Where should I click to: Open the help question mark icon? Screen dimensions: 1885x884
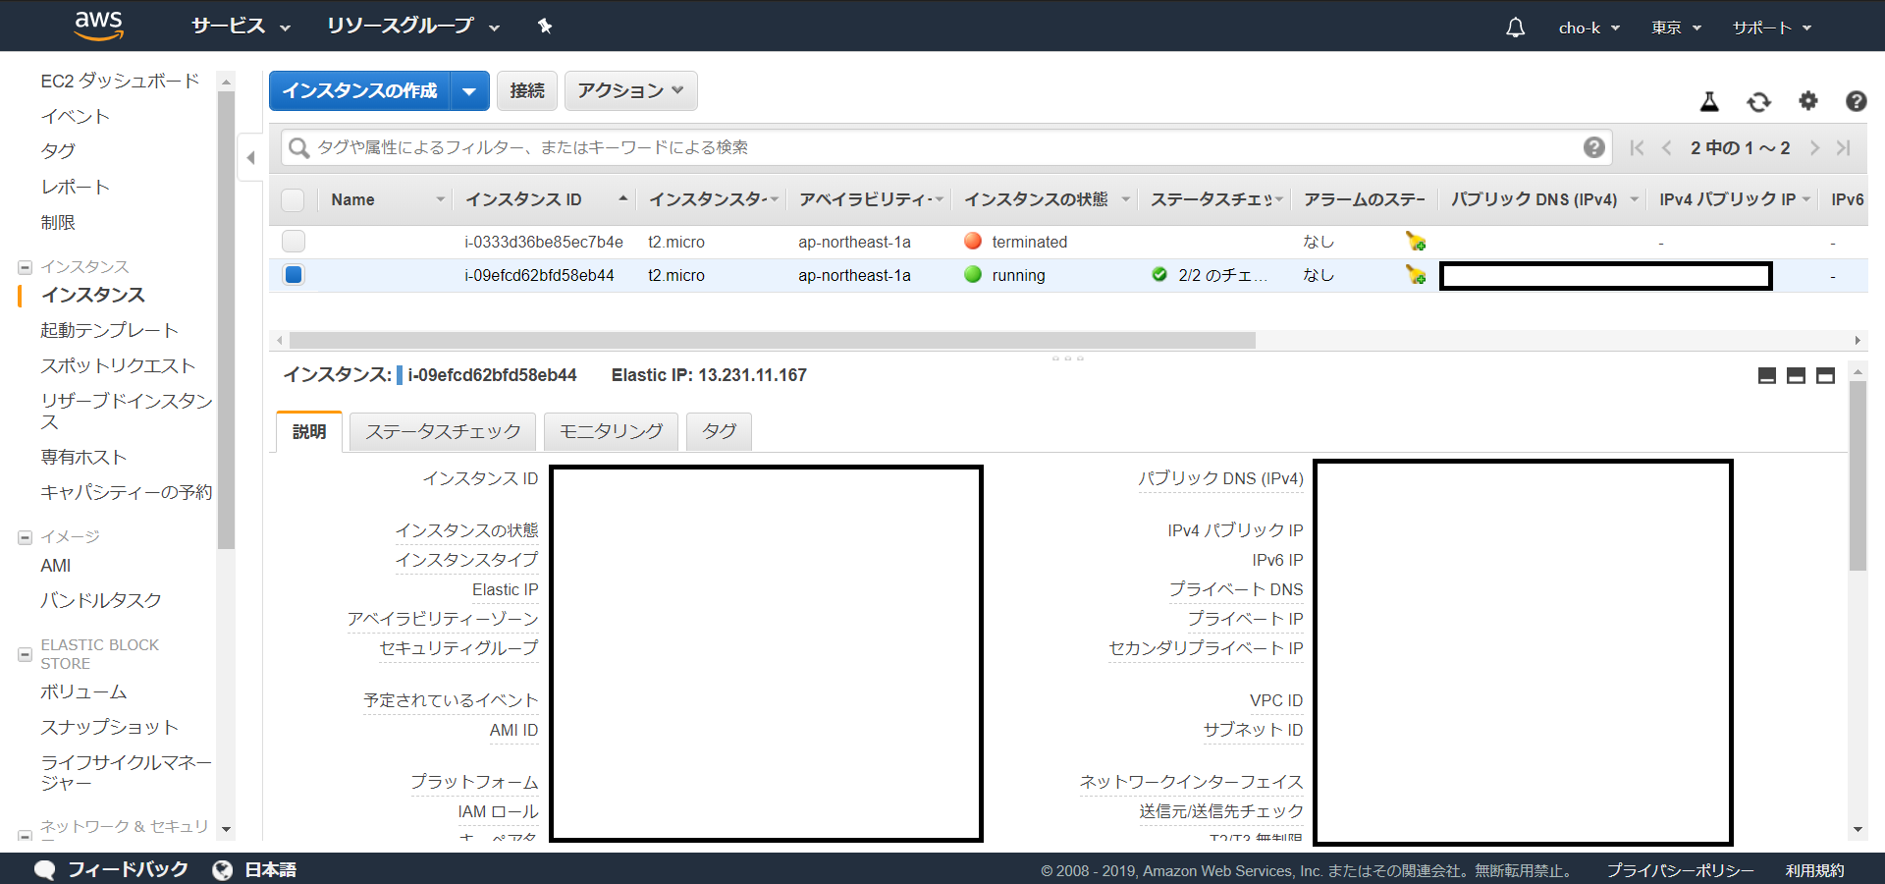click(x=1856, y=101)
